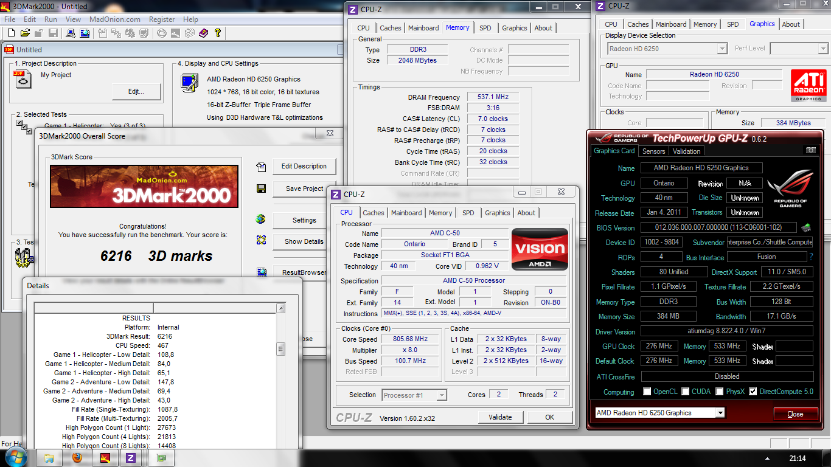Image resolution: width=831 pixels, height=467 pixels.
Task: Click the closed-lock toolbar icon
Action: pyautogui.click(x=39, y=33)
